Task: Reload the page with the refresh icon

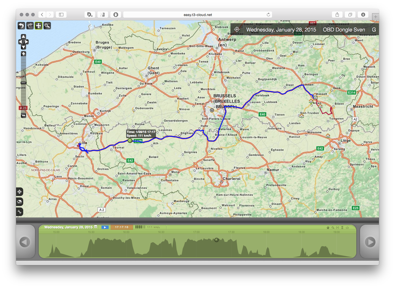Action: click(268, 15)
